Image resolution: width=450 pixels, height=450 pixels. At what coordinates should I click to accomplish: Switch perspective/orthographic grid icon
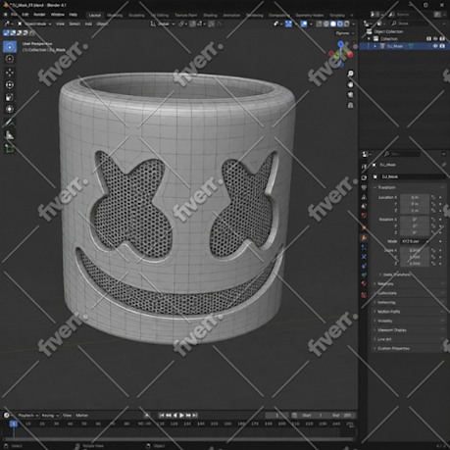[x=350, y=106]
